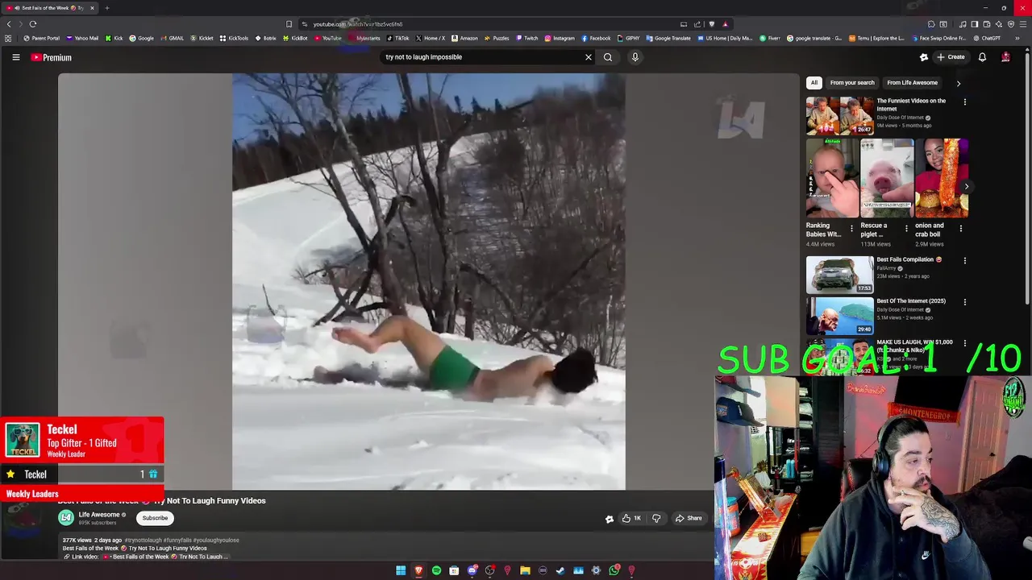
Task: Open Windows Start menu
Action: pos(401,570)
